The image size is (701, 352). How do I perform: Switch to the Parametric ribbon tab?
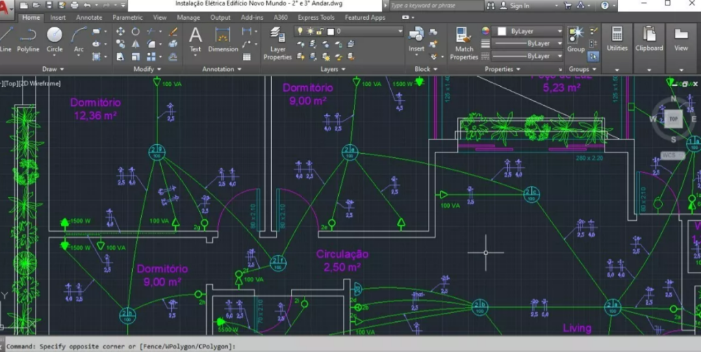(x=127, y=17)
